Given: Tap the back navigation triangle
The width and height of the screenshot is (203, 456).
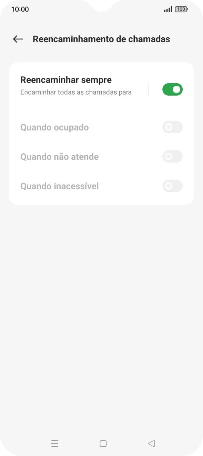Looking at the screenshot, I should click(151, 443).
